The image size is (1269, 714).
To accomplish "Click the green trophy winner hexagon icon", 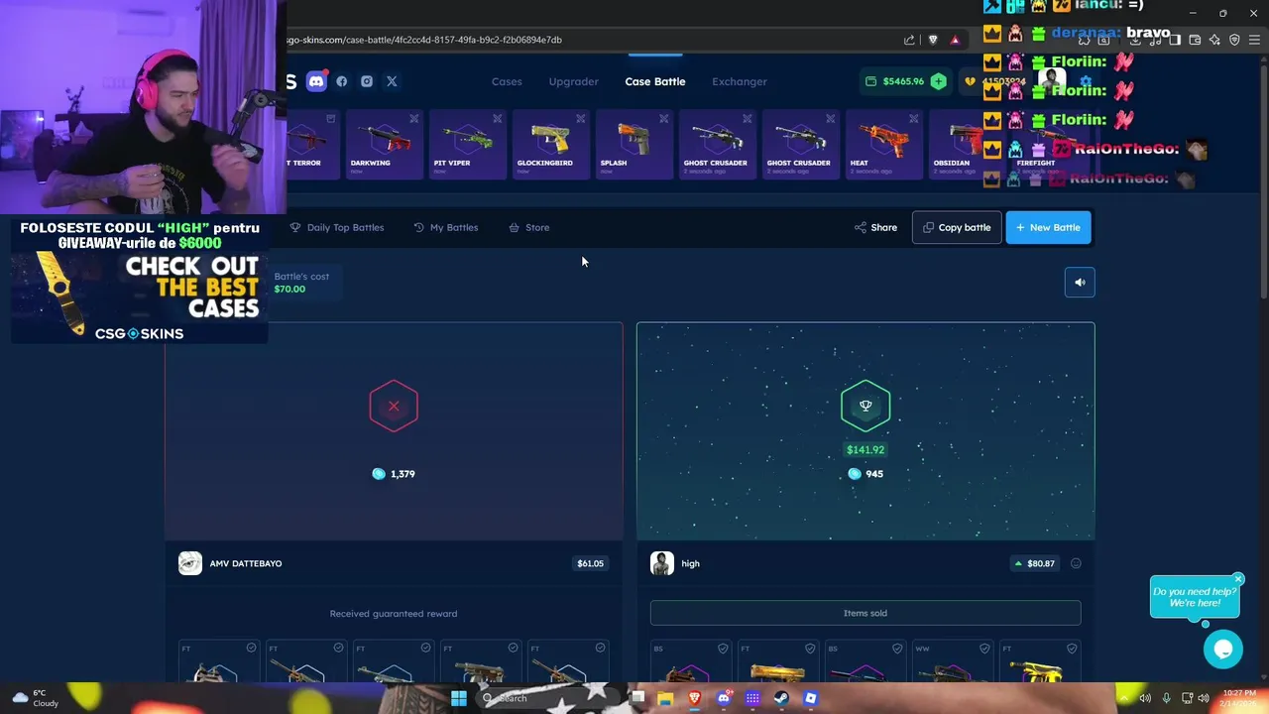I will tap(865, 406).
